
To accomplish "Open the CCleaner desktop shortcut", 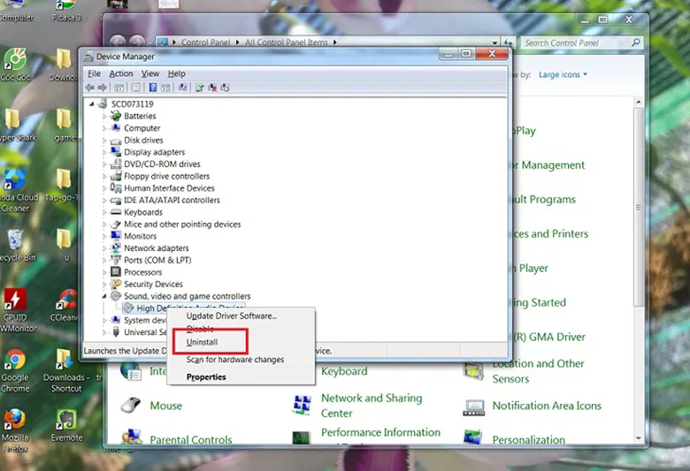I will pos(64,300).
